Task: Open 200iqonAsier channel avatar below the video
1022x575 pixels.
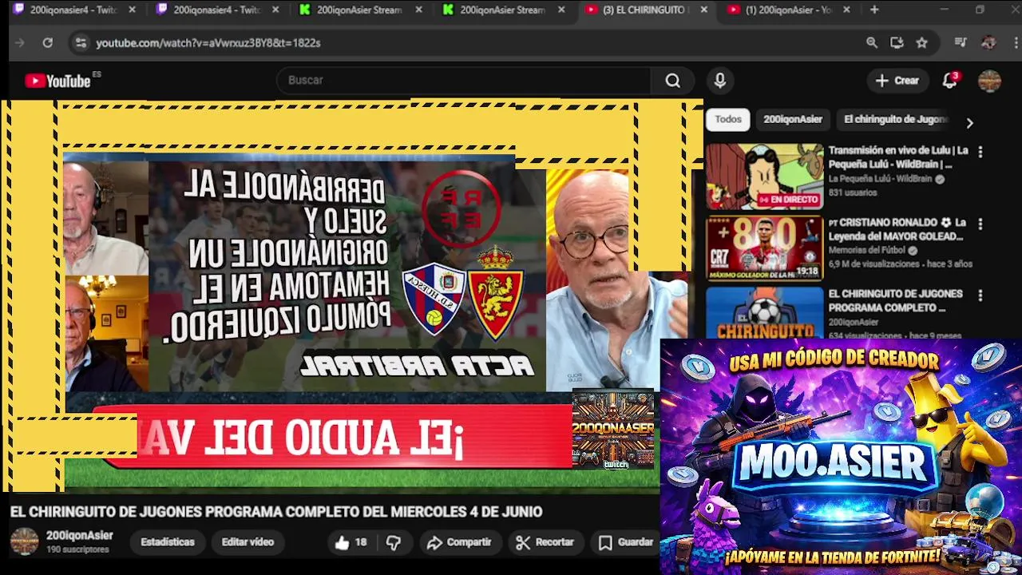Action: 24,541
